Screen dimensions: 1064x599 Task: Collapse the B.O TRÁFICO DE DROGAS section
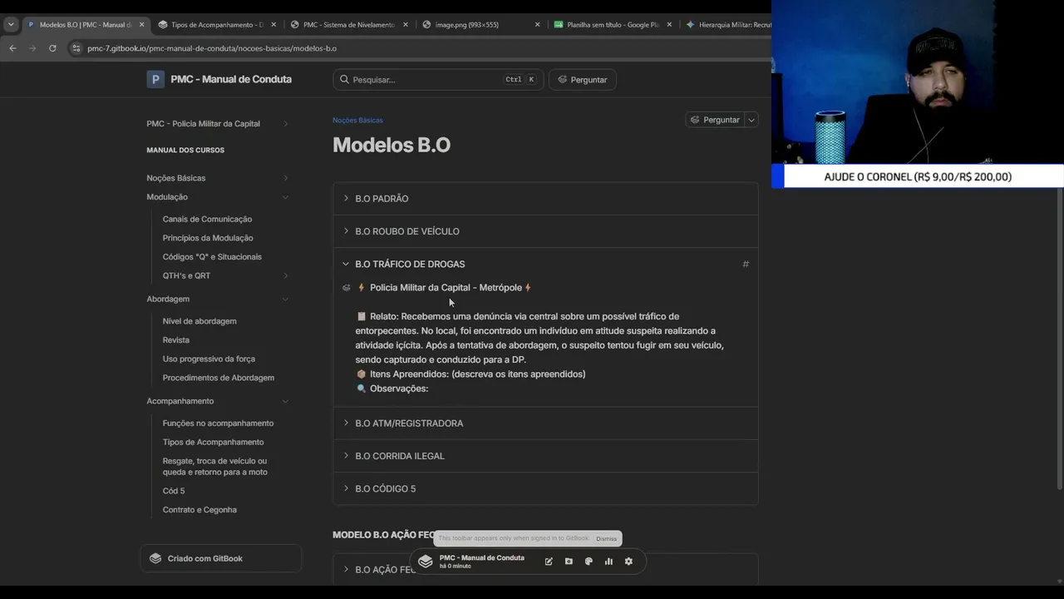(545, 264)
